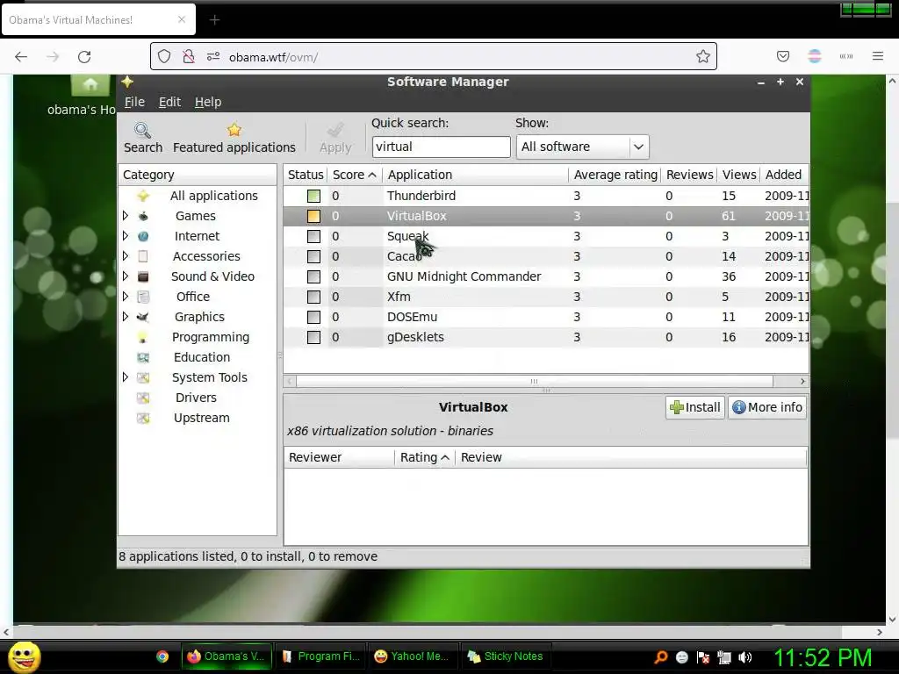Click the obama.wtf/ovm/ address bar
This screenshot has width=899, height=674.
[434, 56]
